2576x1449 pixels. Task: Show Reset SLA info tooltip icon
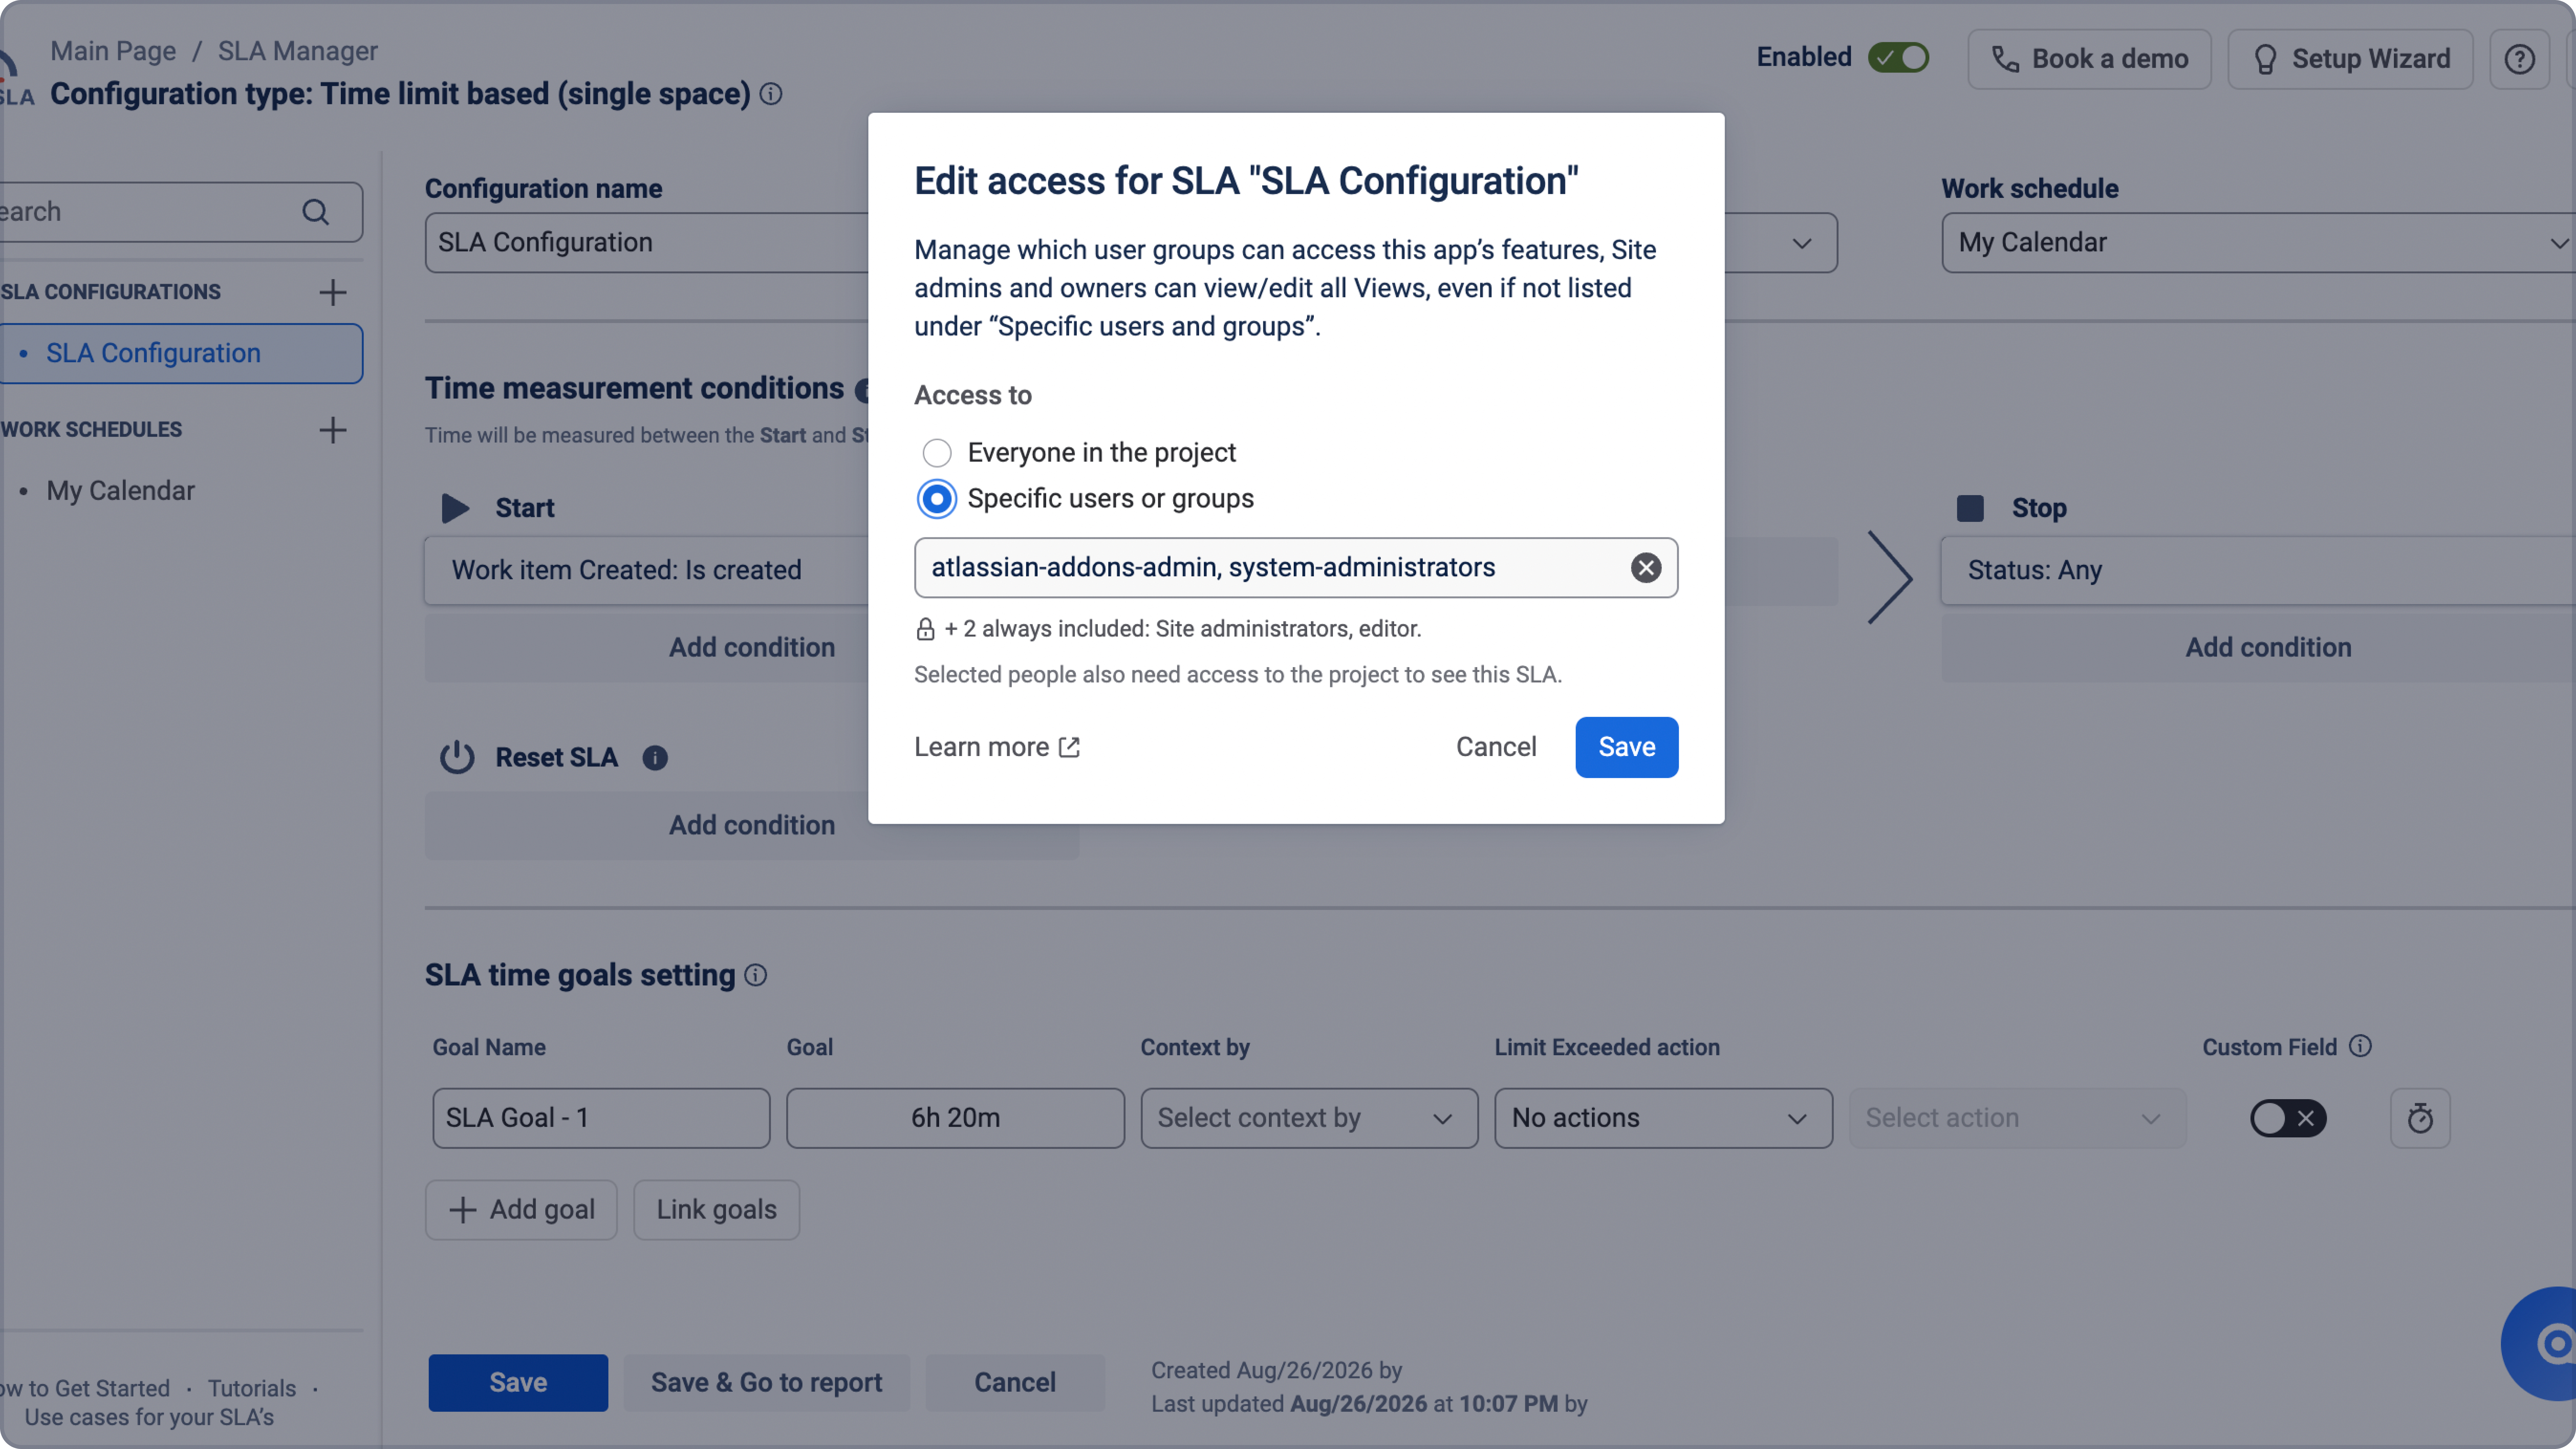[x=655, y=758]
